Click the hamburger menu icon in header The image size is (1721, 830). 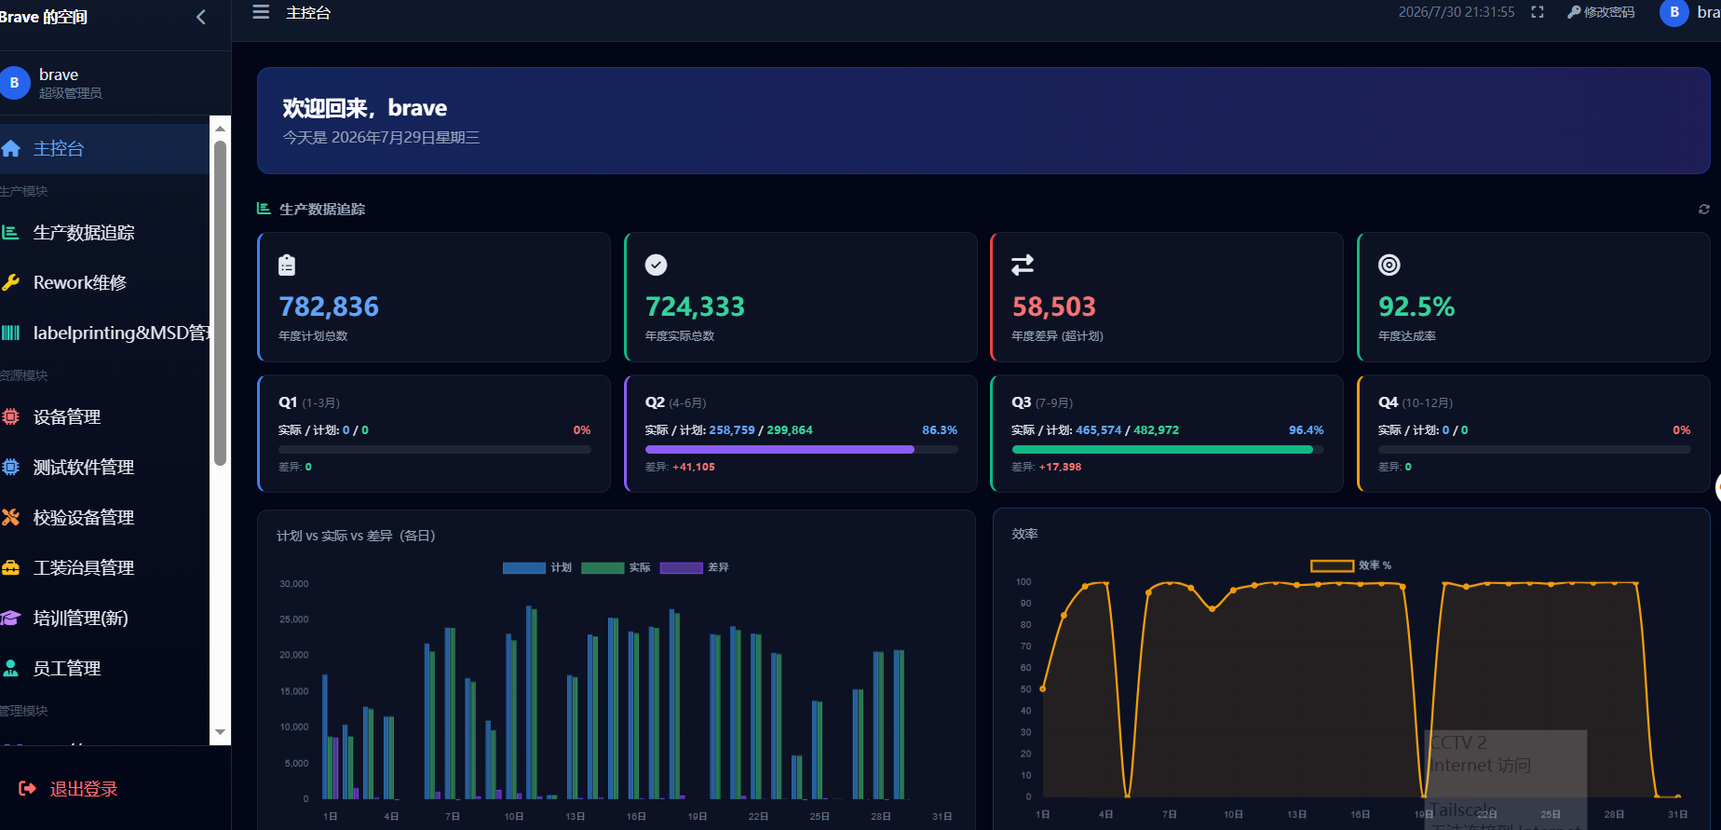pos(261,12)
